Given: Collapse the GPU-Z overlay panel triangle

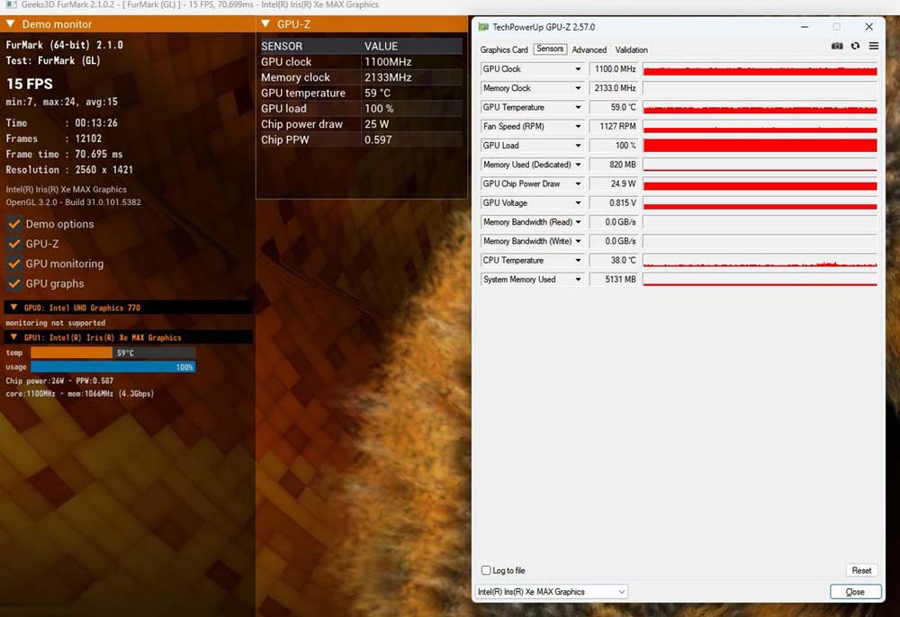Looking at the screenshot, I should pyautogui.click(x=265, y=24).
